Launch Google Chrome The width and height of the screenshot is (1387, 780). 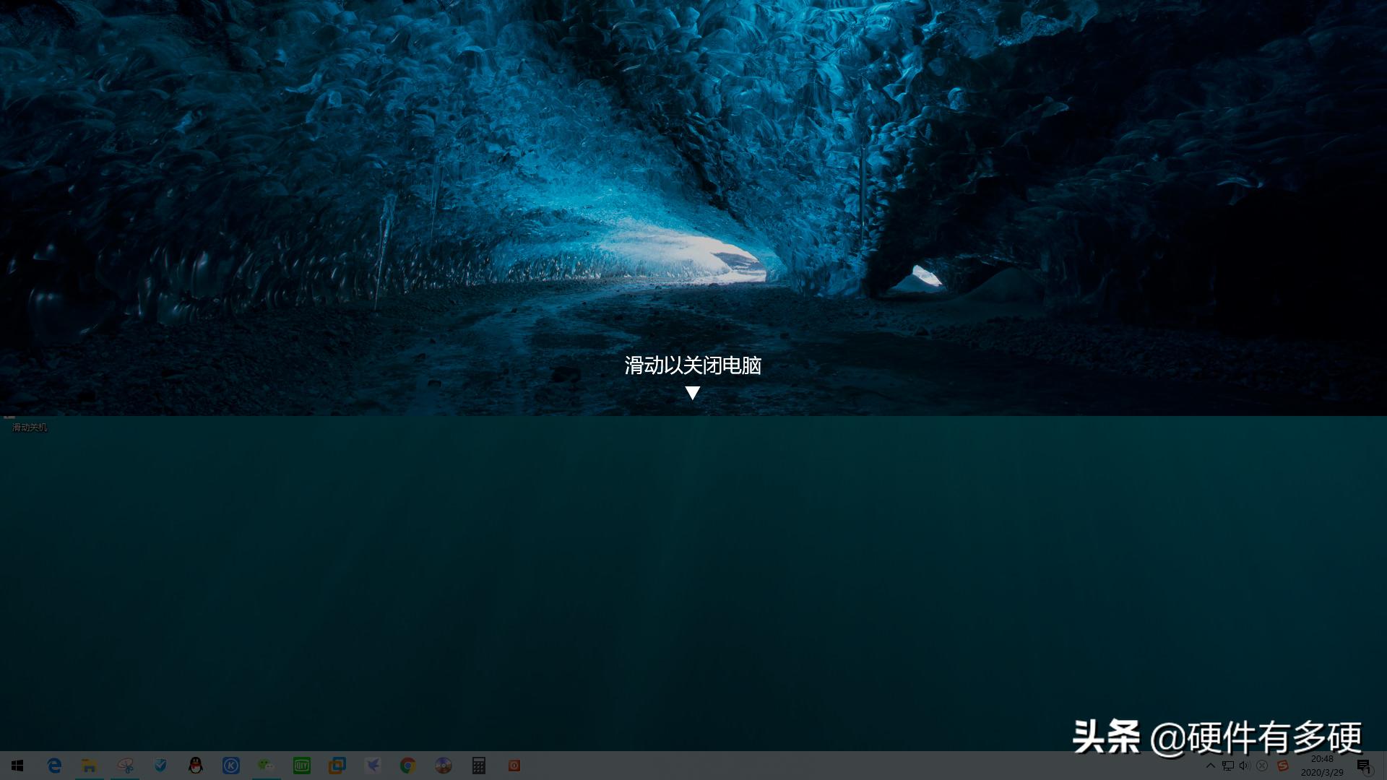tap(407, 766)
